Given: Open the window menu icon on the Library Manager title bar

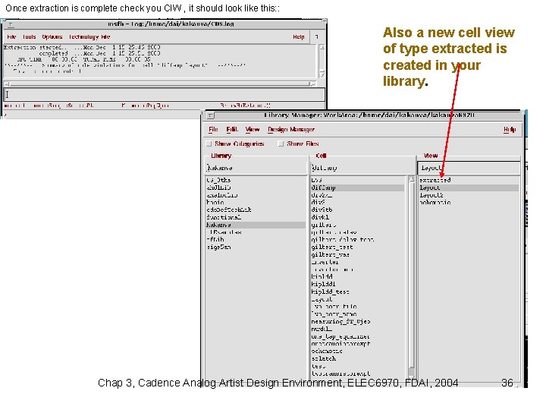Looking at the screenshot, I should [211, 115].
